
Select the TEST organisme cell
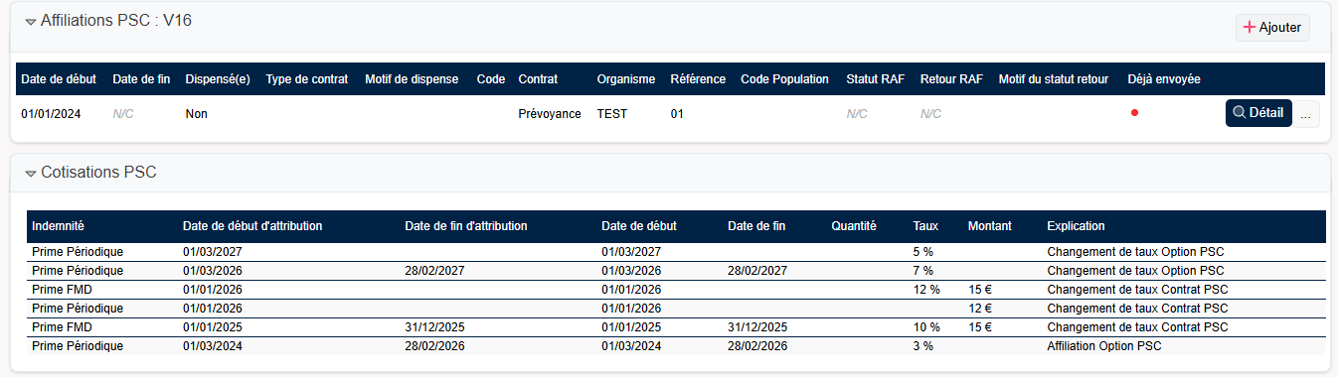point(612,114)
